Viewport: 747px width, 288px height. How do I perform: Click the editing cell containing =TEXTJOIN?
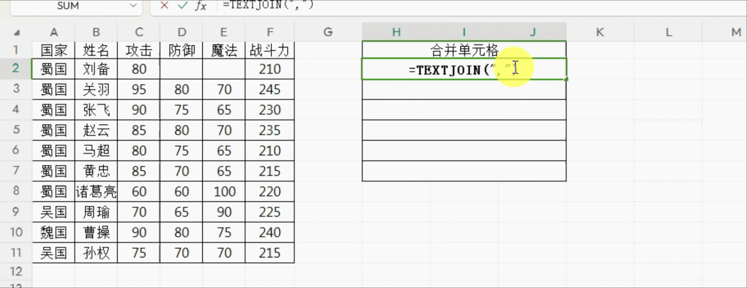464,69
